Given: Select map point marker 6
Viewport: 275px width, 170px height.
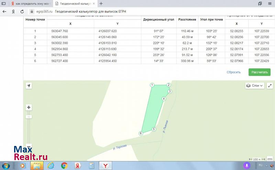Looking at the screenshot, I should [x=141, y=133].
